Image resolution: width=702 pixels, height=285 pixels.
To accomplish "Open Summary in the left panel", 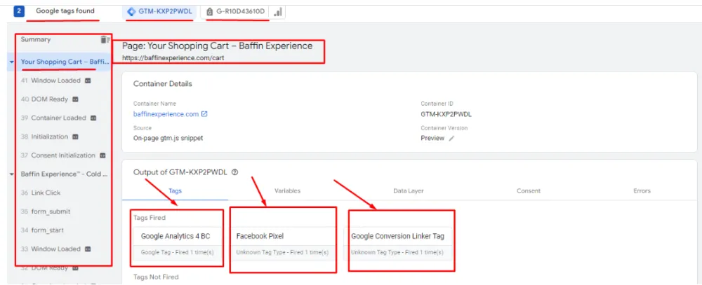I will [36, 39].
